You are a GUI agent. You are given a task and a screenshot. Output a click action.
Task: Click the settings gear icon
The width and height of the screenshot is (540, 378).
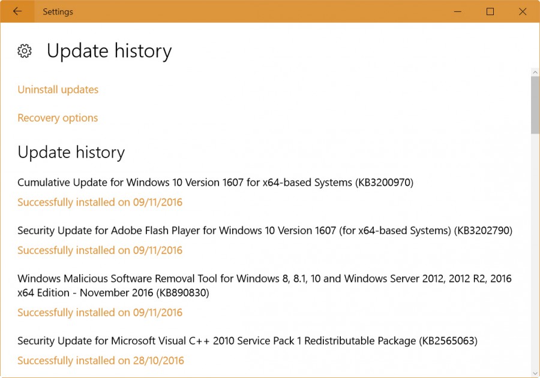24,51
